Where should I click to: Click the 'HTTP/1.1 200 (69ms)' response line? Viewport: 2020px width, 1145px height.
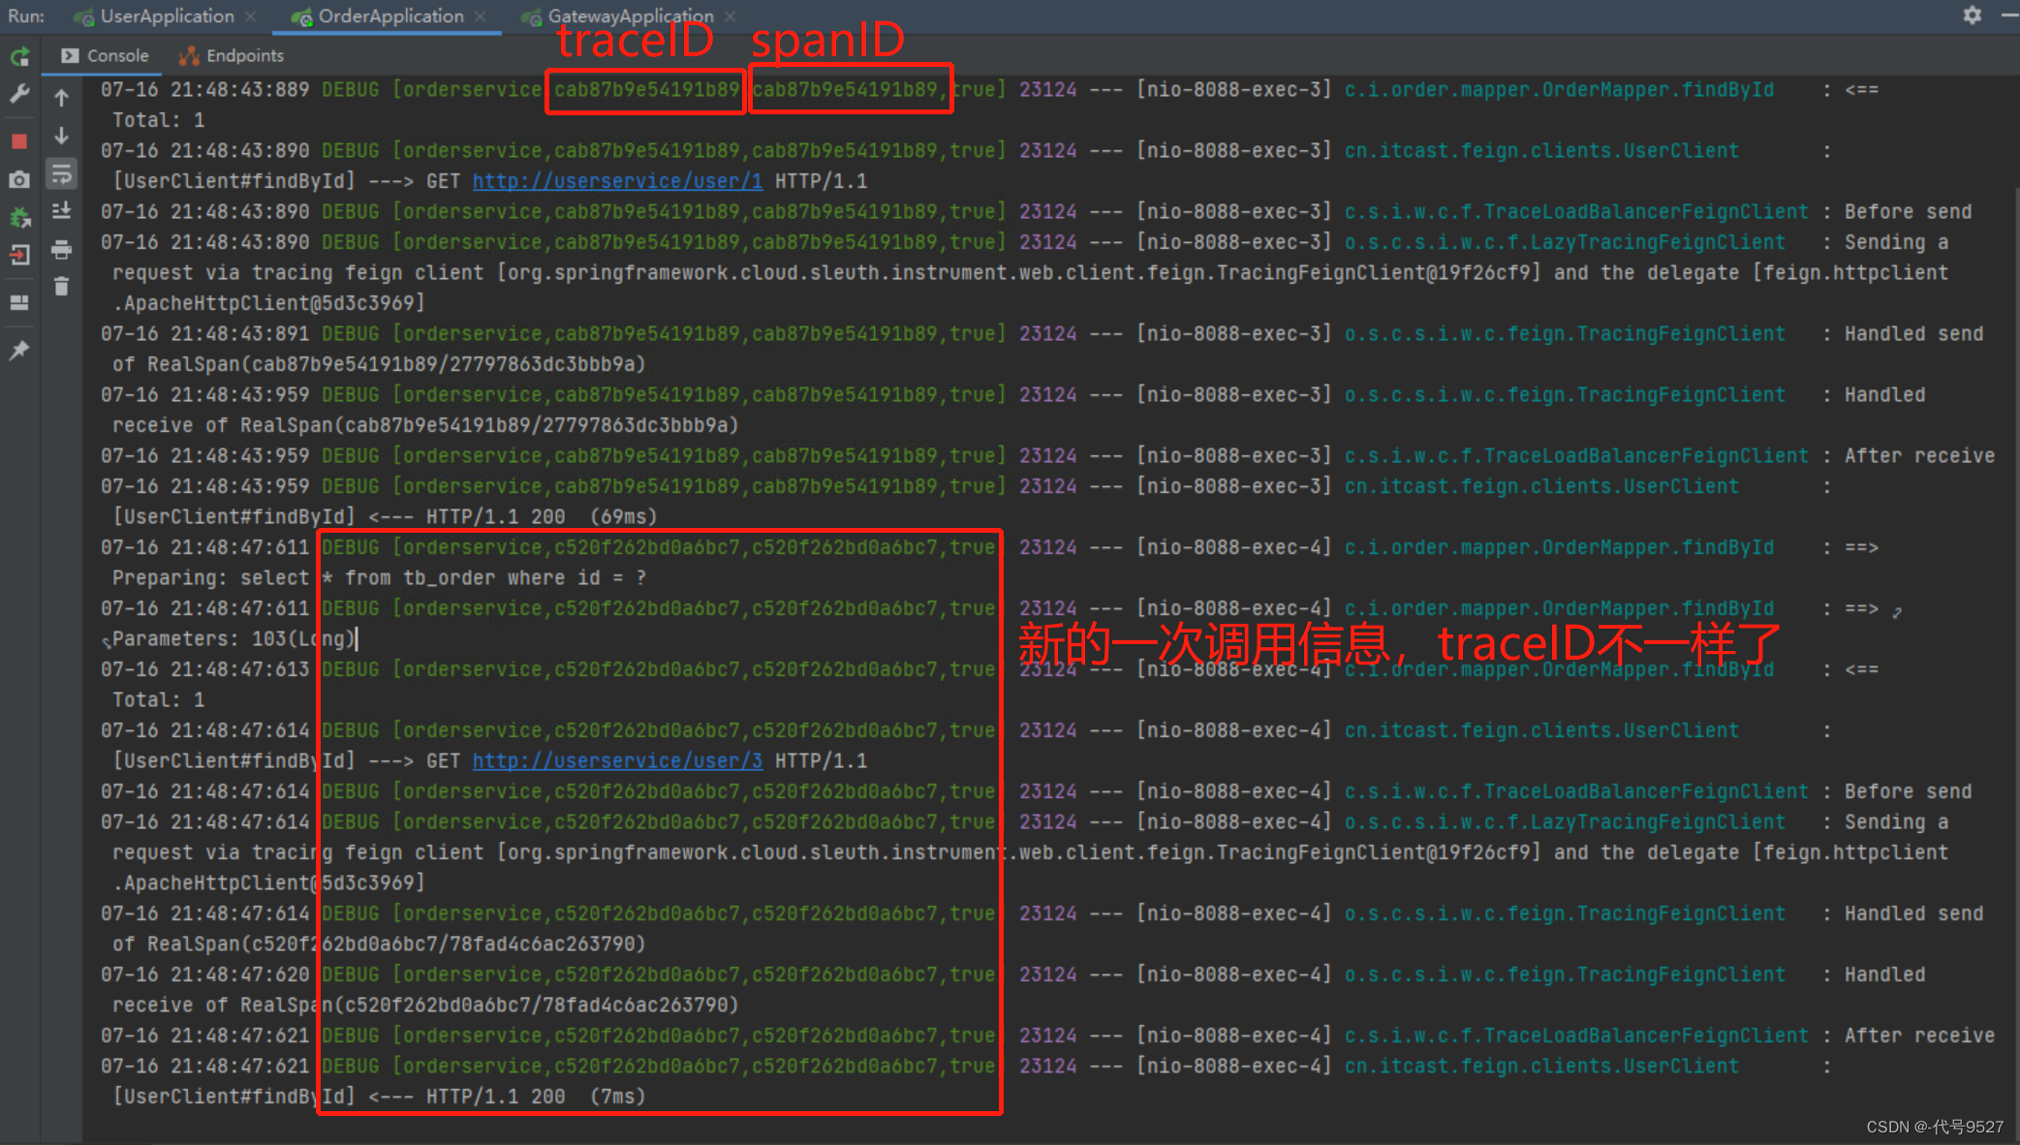(x=542, y=517)
